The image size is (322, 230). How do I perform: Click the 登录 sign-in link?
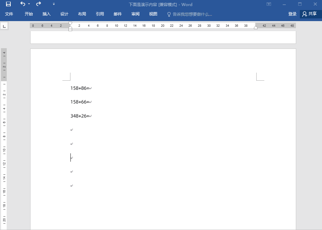[292, 14]
